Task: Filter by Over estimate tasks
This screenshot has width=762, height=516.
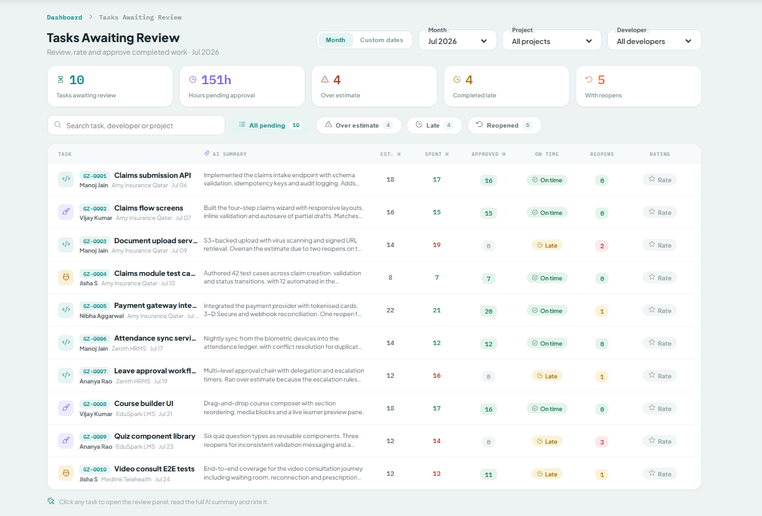Action: (x=358, y=125)
